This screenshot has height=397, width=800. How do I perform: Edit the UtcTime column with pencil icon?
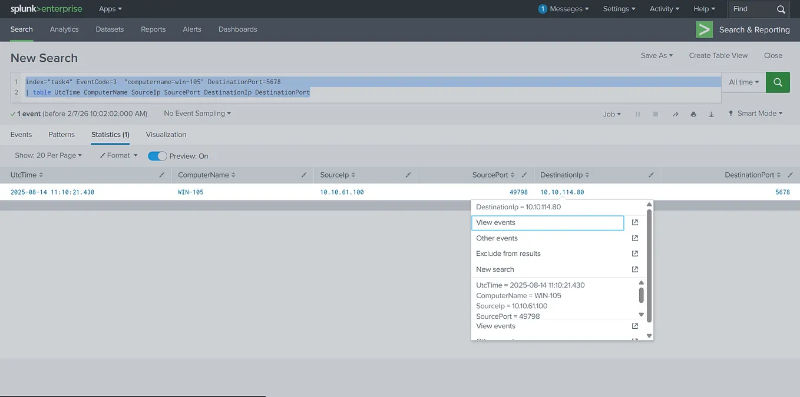tap(162, 175)
